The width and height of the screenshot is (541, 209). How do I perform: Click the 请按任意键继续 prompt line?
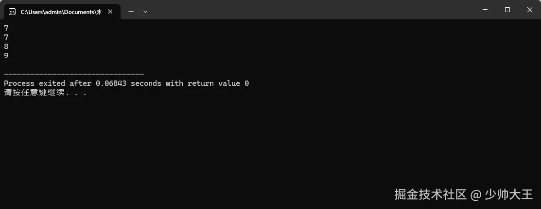pyautogui.click(x=45, y=93)
